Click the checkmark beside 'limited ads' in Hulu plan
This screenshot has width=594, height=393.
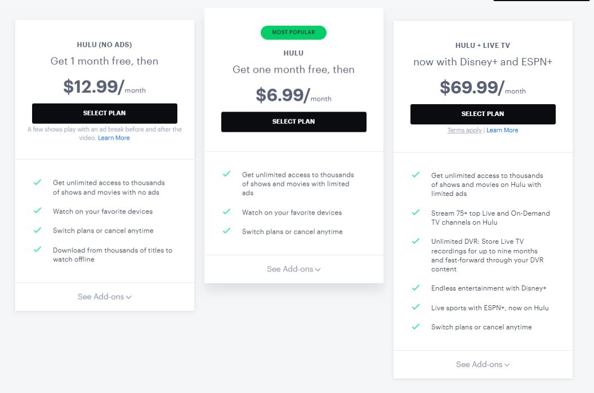coord(227,175)
